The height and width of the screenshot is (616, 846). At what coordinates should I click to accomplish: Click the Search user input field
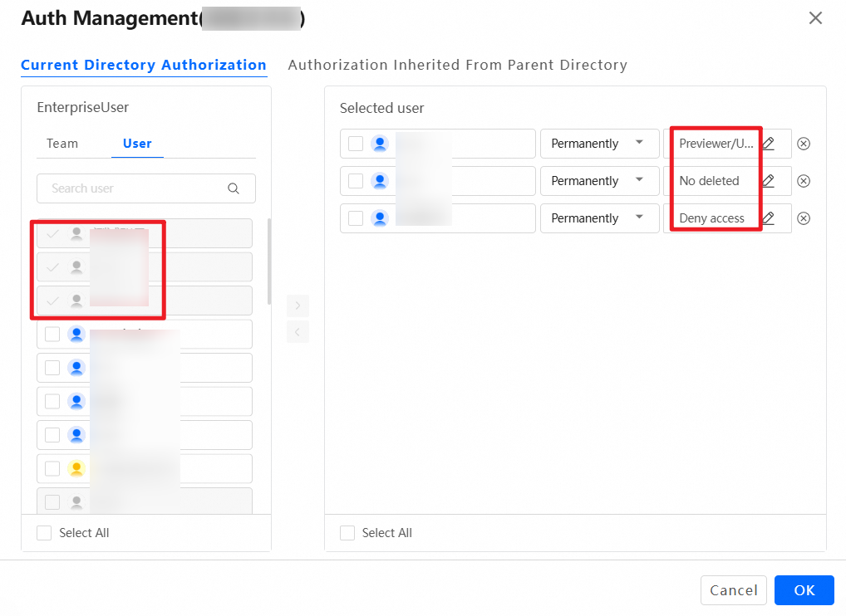[x=133, y=188]
